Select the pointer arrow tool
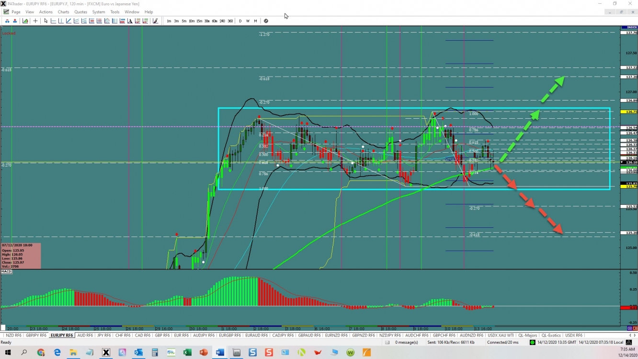The height and width of the screenshot is (359, 638). [x=46, y=21]
